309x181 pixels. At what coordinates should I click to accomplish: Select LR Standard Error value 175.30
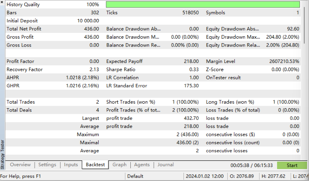pos(191,86)
